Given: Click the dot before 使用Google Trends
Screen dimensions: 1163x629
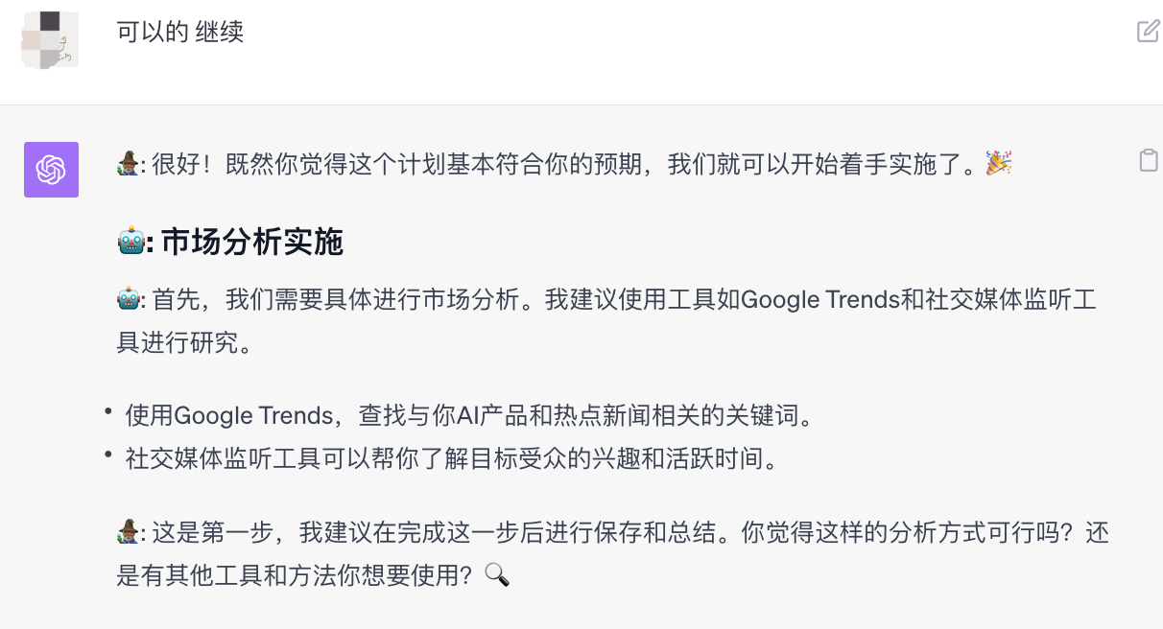Looking at the screenshot, I should pos(109,411).
